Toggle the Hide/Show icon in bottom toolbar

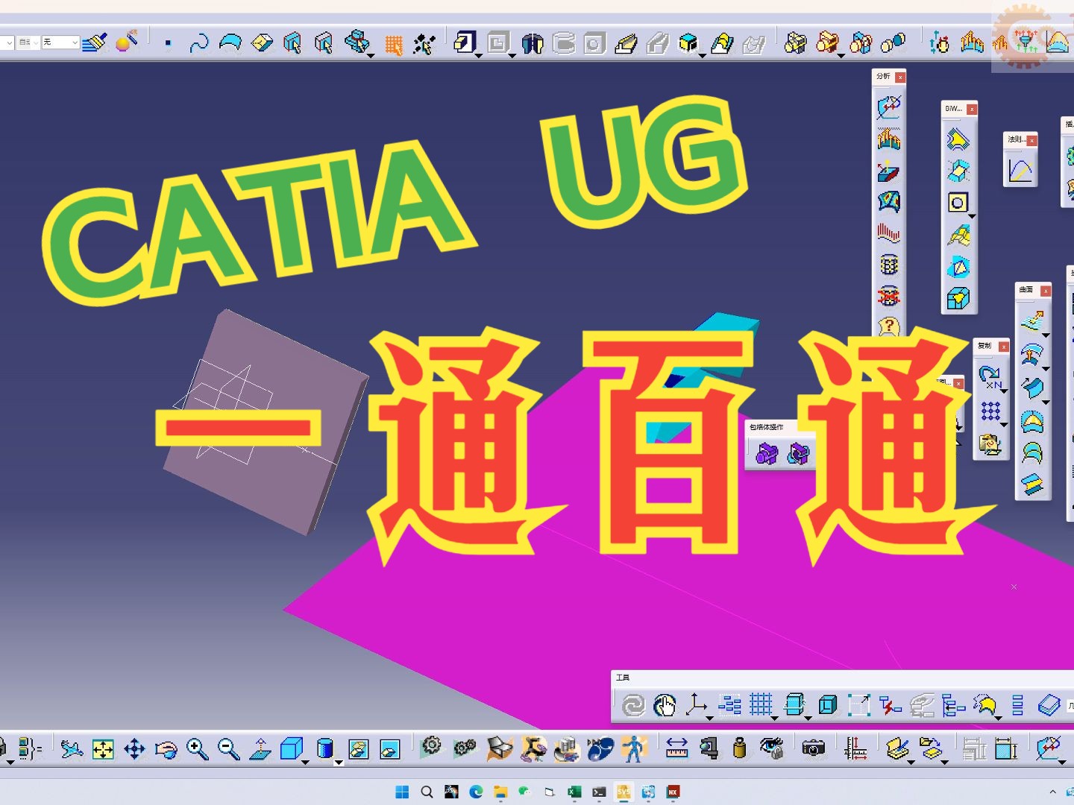[359, 748]
